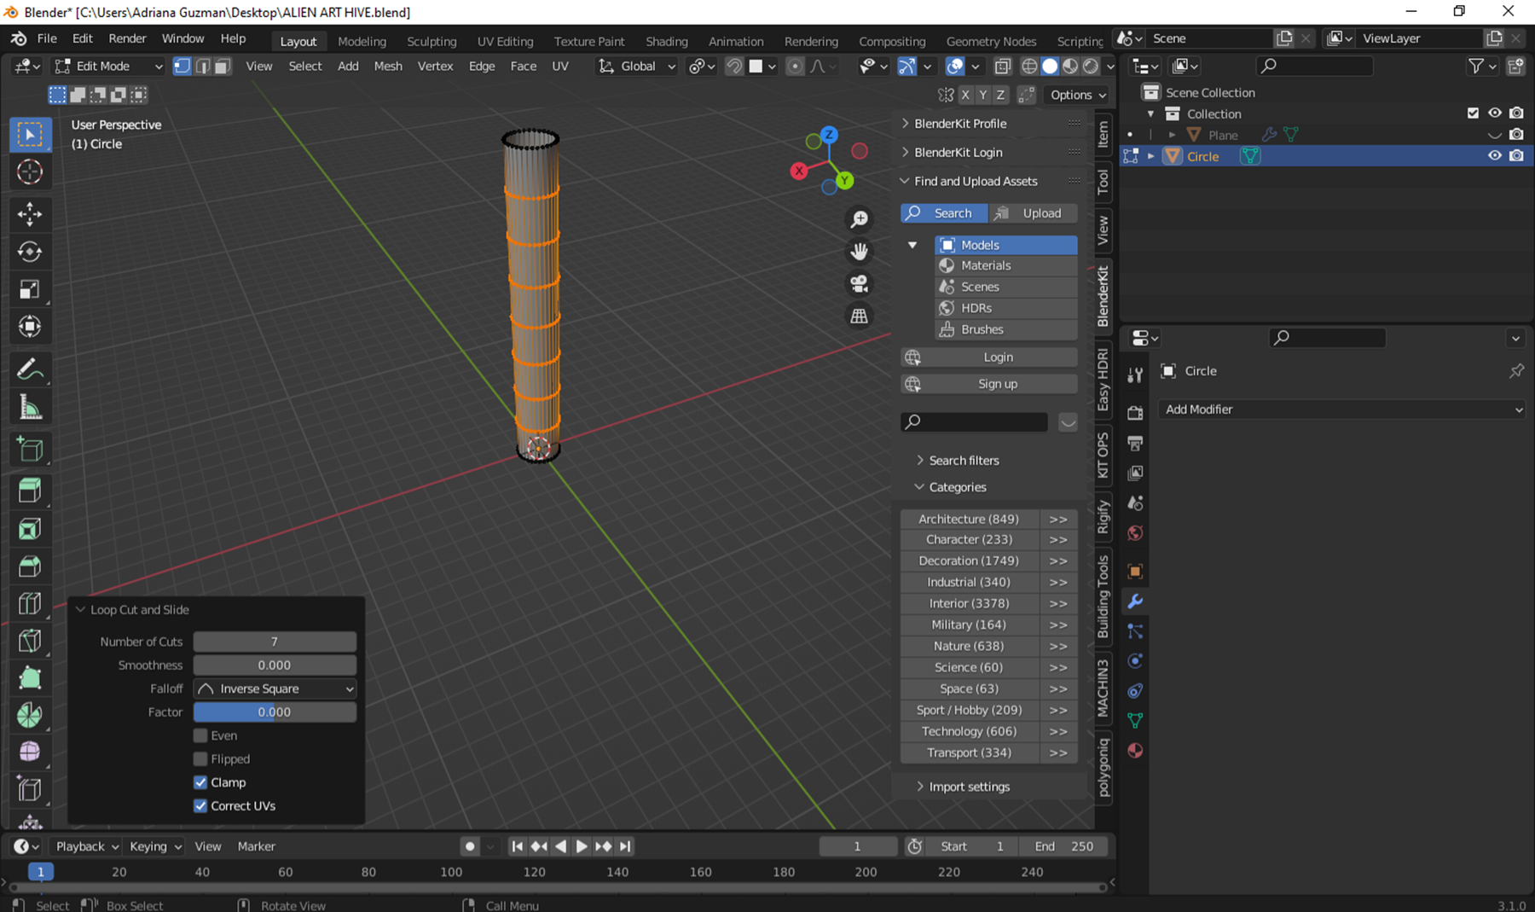Select the Inset Faces tool
Viewport: 1535px width, 912px height.
point(30,528)
